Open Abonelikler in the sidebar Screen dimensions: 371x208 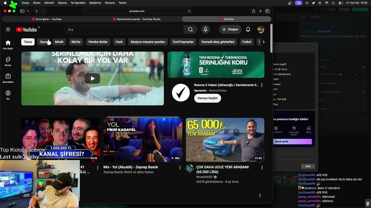pyautogui.click(x=8, y=78)
